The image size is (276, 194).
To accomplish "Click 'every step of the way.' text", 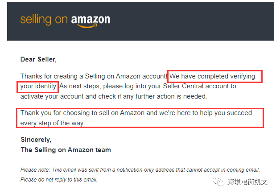I will (x=53, y=123).
